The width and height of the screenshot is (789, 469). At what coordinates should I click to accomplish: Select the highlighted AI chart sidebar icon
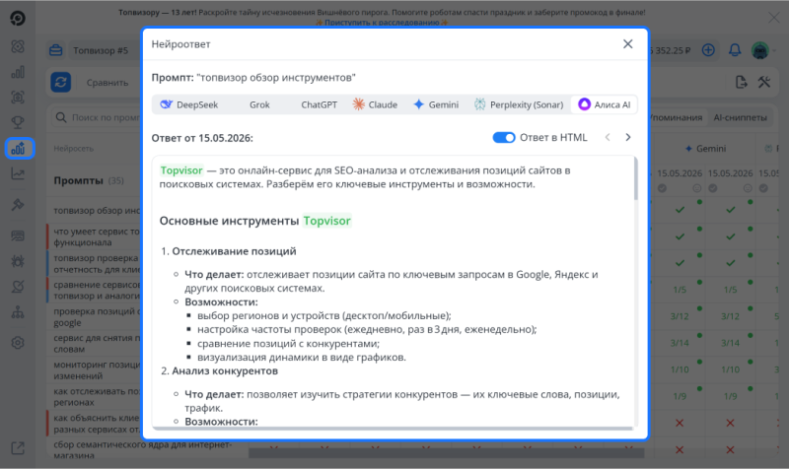(19, 149)
